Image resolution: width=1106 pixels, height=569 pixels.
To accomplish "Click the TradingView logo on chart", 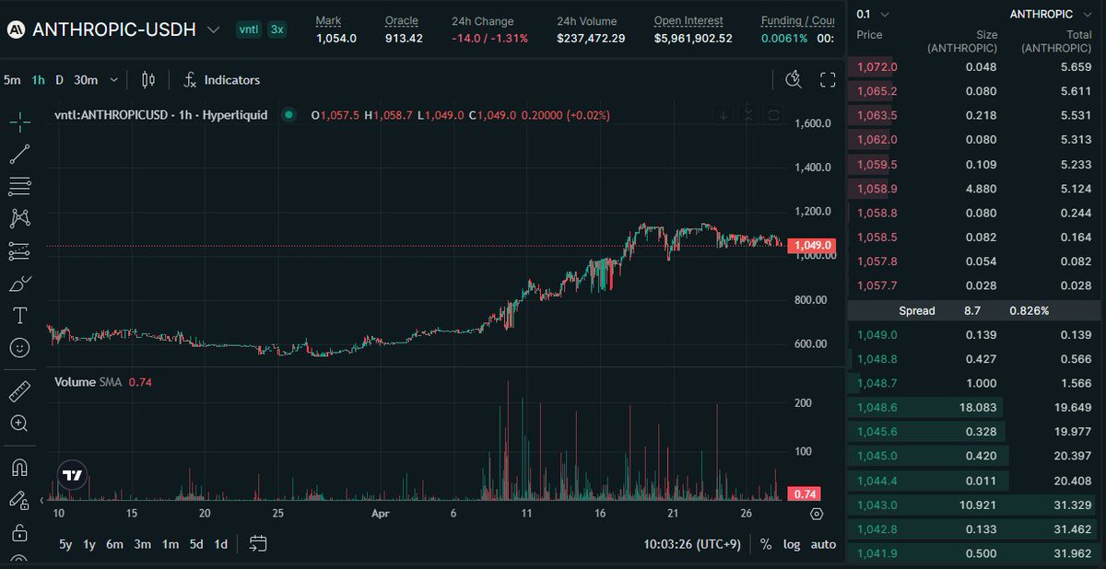I will (72, 475).
